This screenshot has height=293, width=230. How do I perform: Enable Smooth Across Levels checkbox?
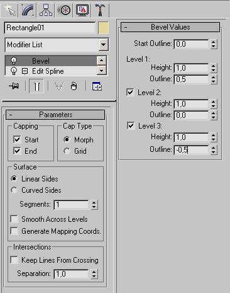[14, 219]
